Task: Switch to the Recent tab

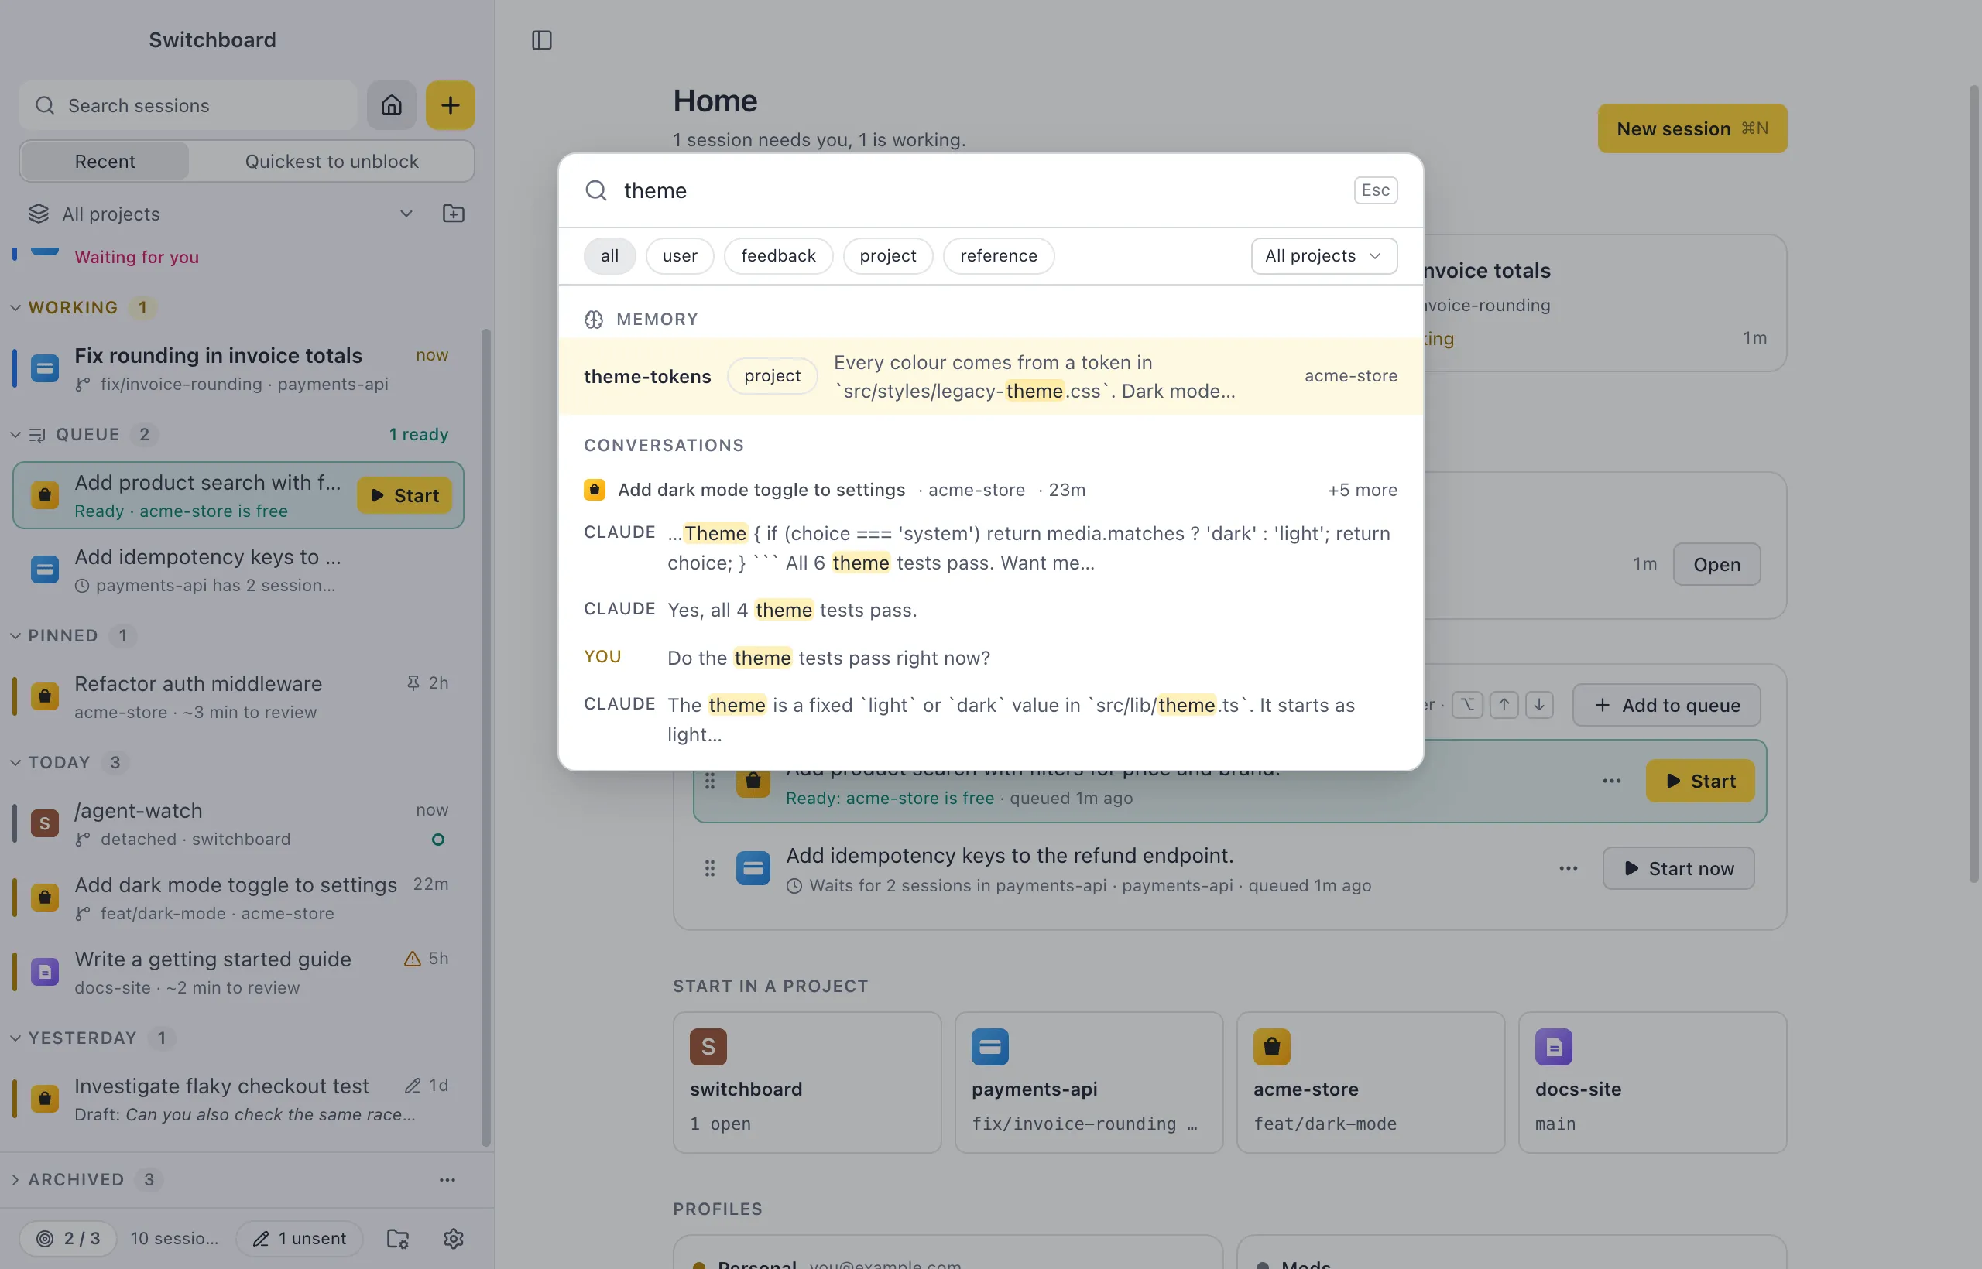Action: (105, 161)
